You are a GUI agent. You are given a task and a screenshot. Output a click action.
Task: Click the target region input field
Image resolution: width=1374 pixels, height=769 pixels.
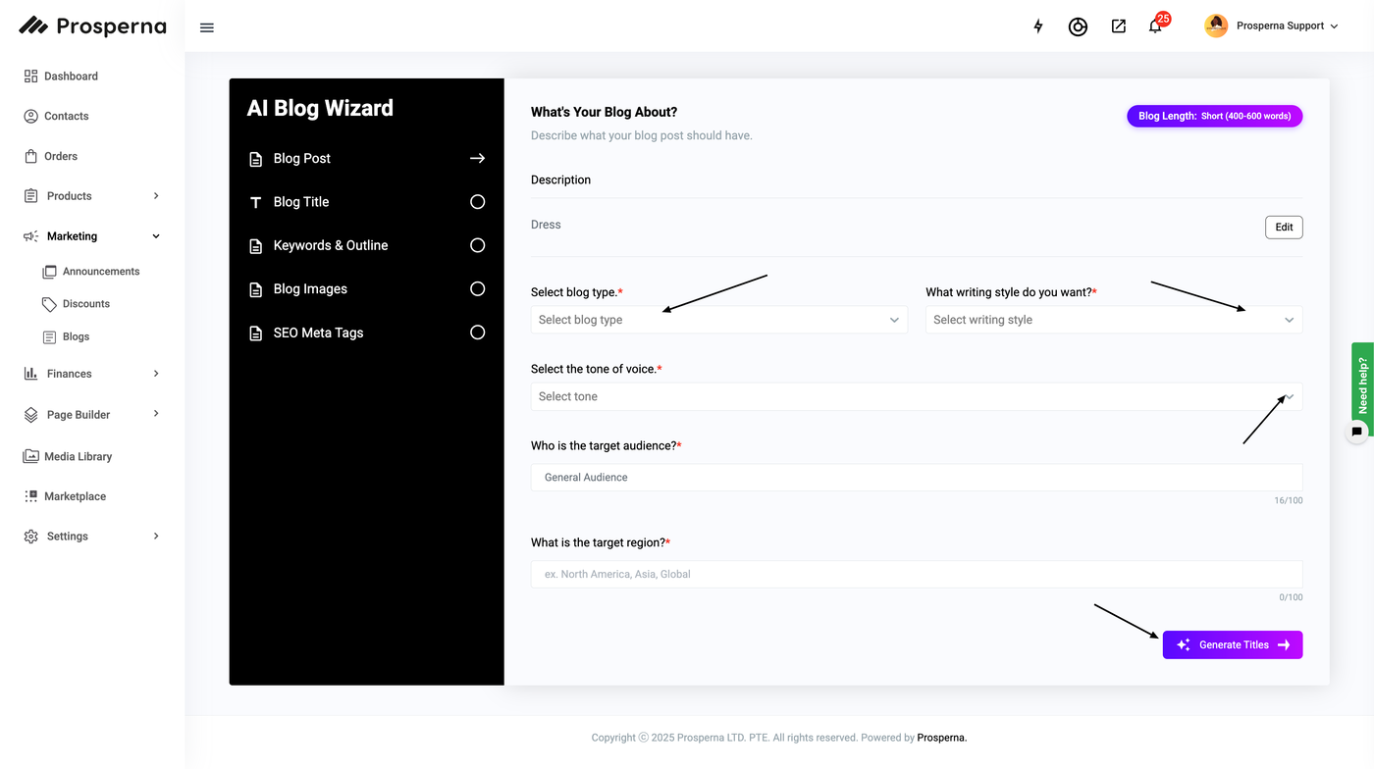916,574
